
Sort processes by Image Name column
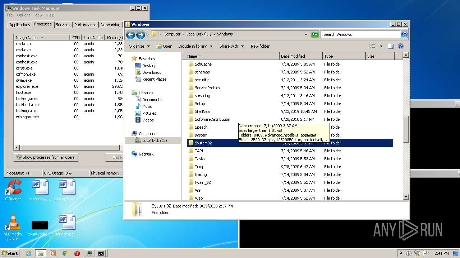click(42, 38)
